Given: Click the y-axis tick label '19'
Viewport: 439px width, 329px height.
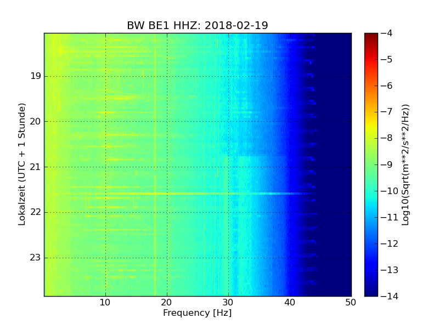Looking at the screenshot, I should point(36,76).
